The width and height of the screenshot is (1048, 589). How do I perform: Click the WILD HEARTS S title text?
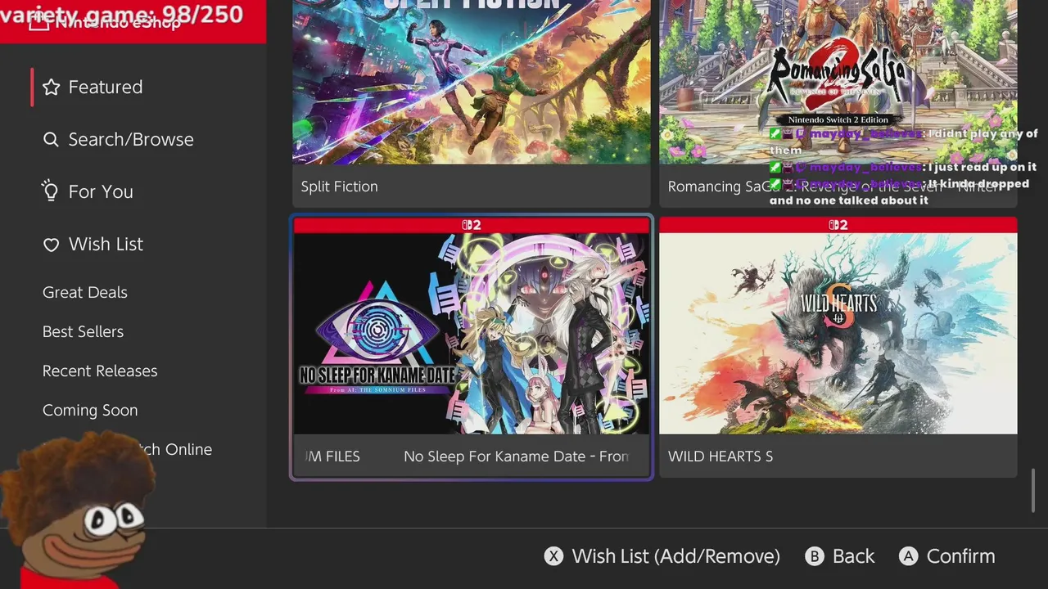point(720,456)
